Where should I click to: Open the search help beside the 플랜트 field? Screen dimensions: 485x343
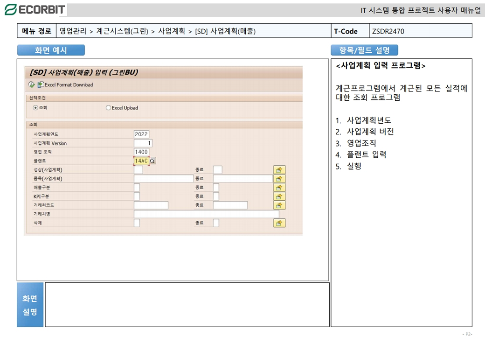click(x=152, y=161)
